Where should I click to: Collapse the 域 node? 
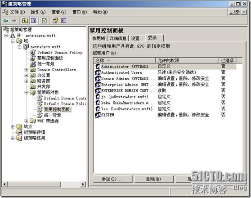13,41
